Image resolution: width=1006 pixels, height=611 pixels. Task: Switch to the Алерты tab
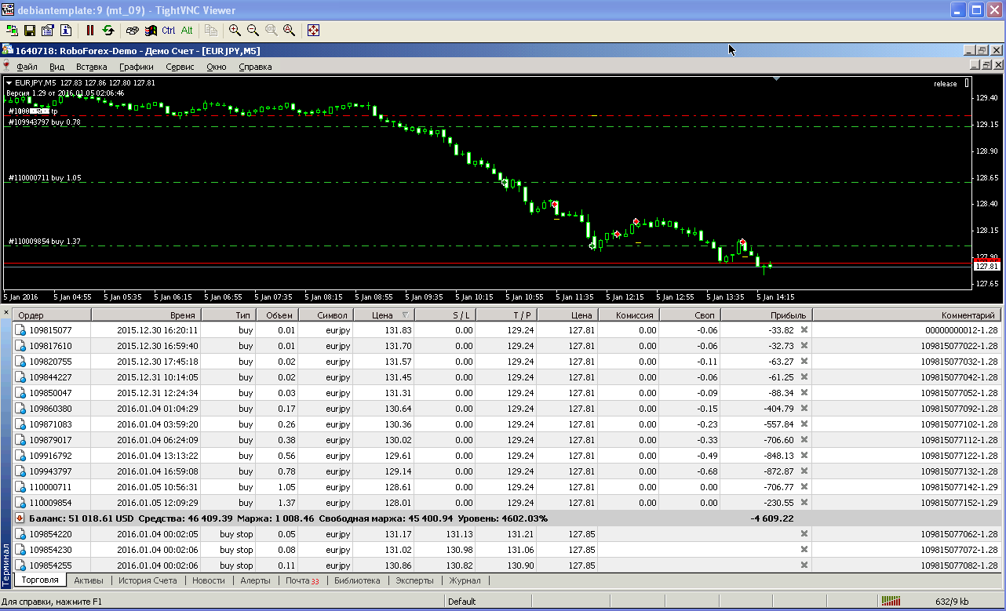[256, 581]
